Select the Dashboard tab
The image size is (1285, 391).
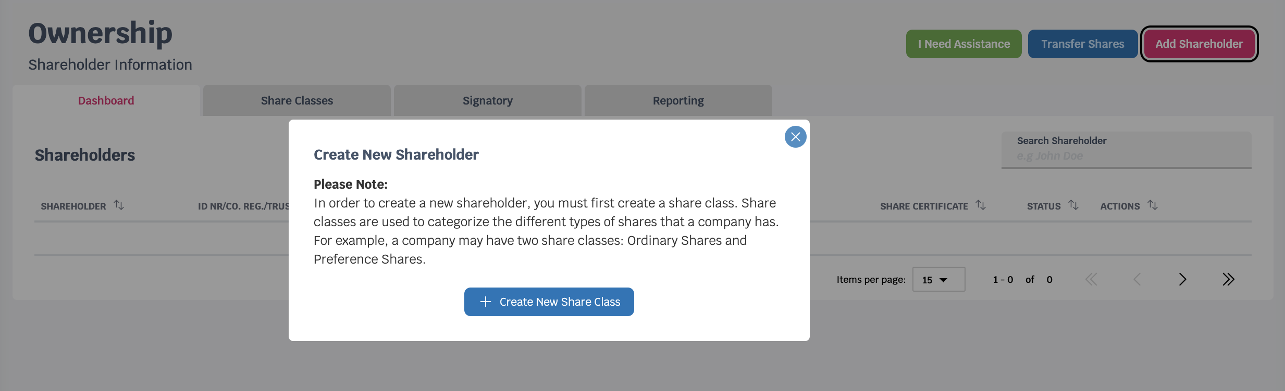[x=106, y=100]
